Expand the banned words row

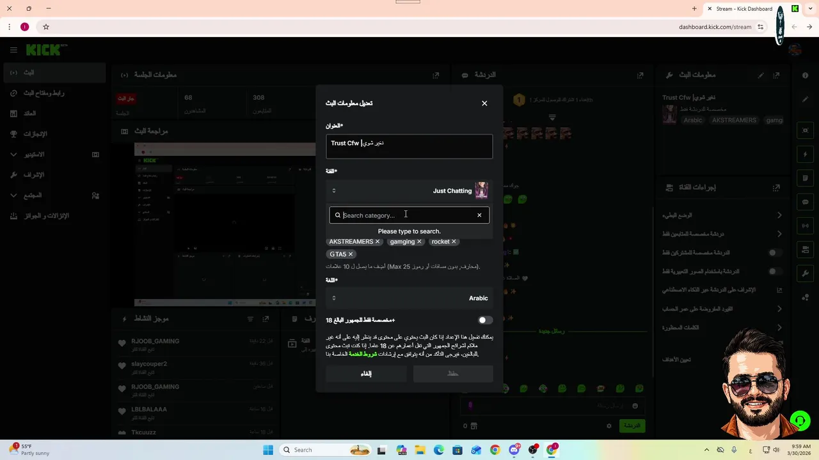pos(722,327)
